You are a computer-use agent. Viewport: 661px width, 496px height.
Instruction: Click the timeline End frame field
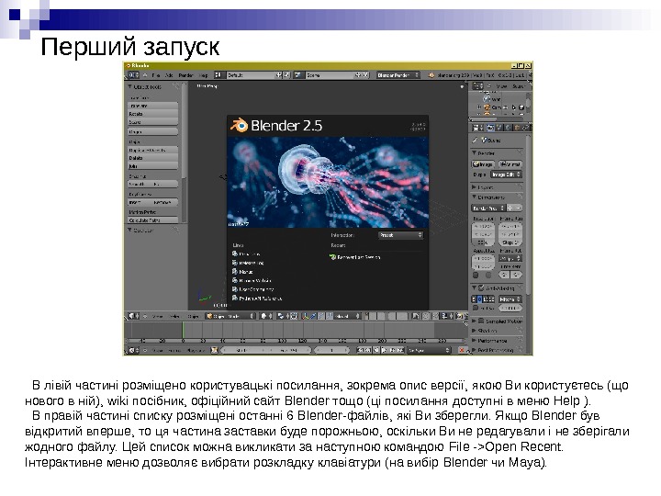[x=289, y=350]
